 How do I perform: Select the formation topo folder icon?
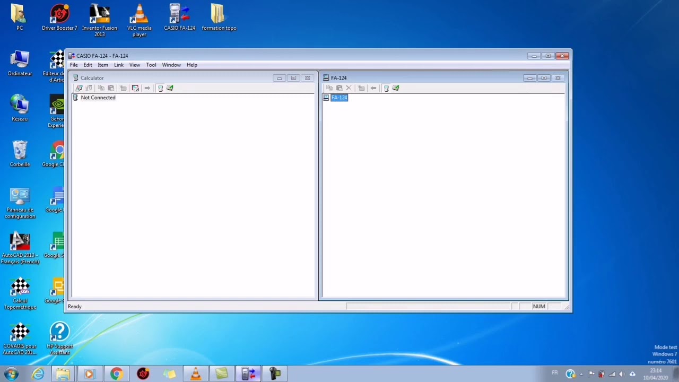[219, 17]
